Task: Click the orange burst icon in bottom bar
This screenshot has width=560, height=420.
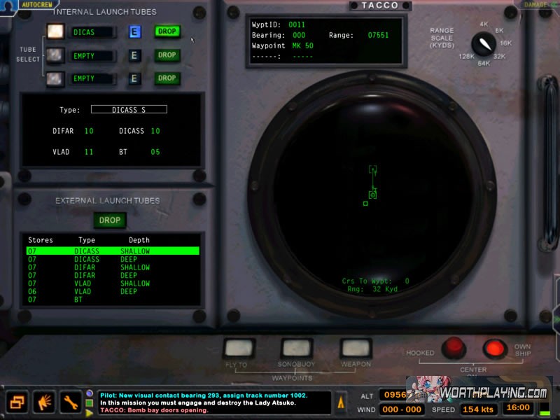Action: pyautogui.click(x=44, y=402)
